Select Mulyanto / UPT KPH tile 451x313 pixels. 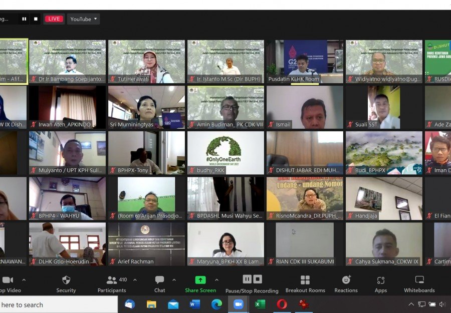pyautogui.click(x=67, y=153)
